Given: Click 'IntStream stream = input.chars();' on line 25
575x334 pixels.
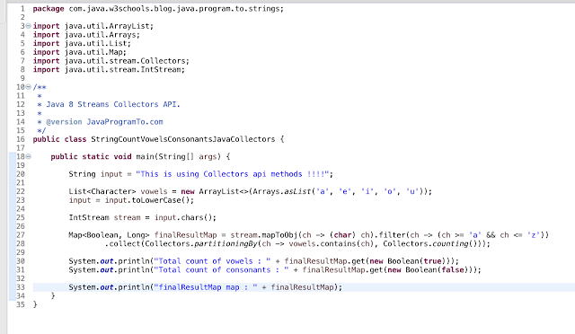Looking at the screenshot, I should [x=142, y=218].
